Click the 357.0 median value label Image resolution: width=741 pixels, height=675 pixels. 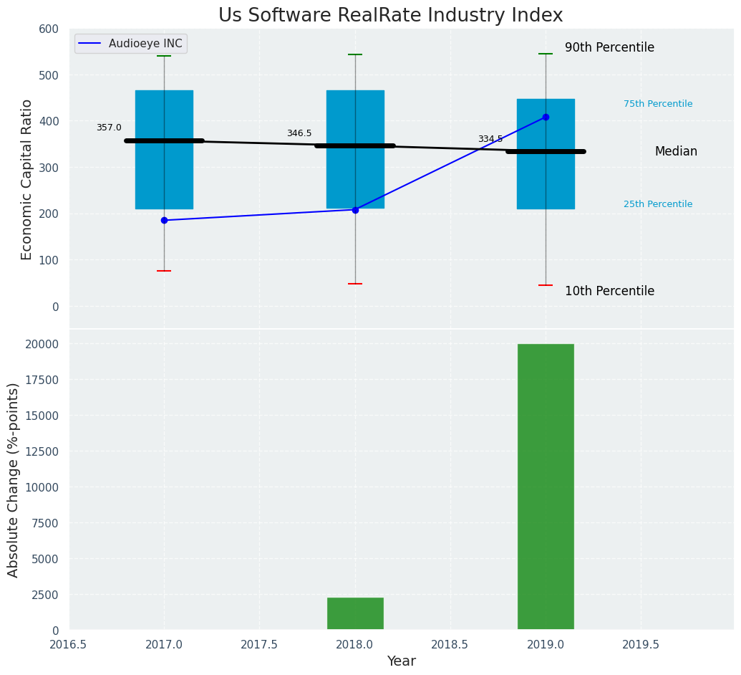click(x=109, y=128)
